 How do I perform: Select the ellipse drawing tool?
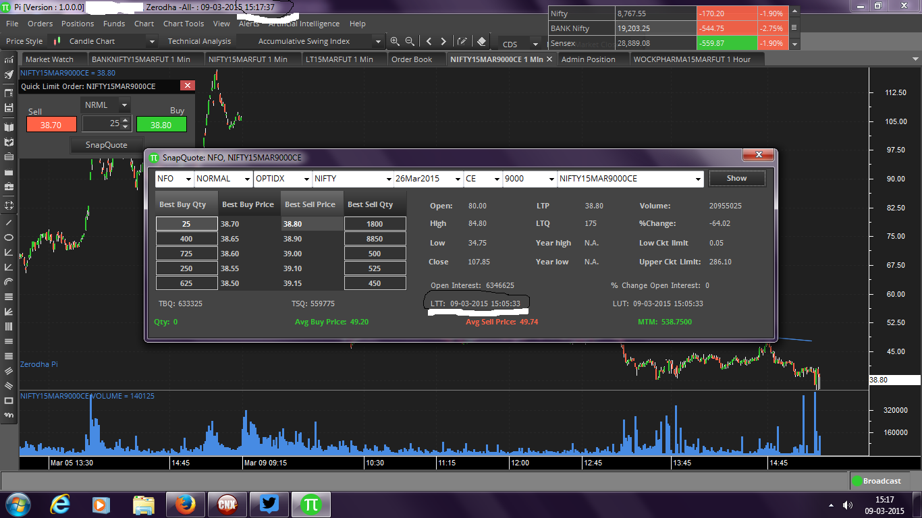pyautogui.click(x=9, y=237)
